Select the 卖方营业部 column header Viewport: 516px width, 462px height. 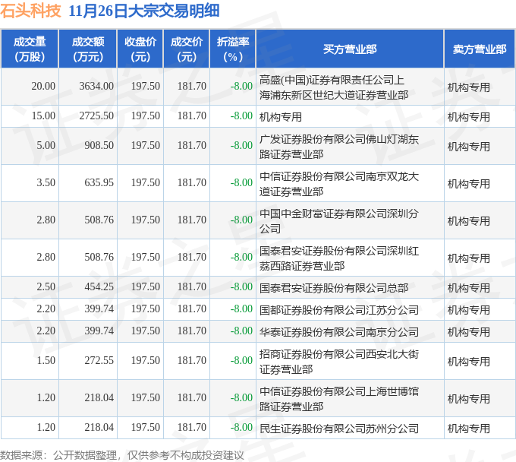click(x=480, y=49)
